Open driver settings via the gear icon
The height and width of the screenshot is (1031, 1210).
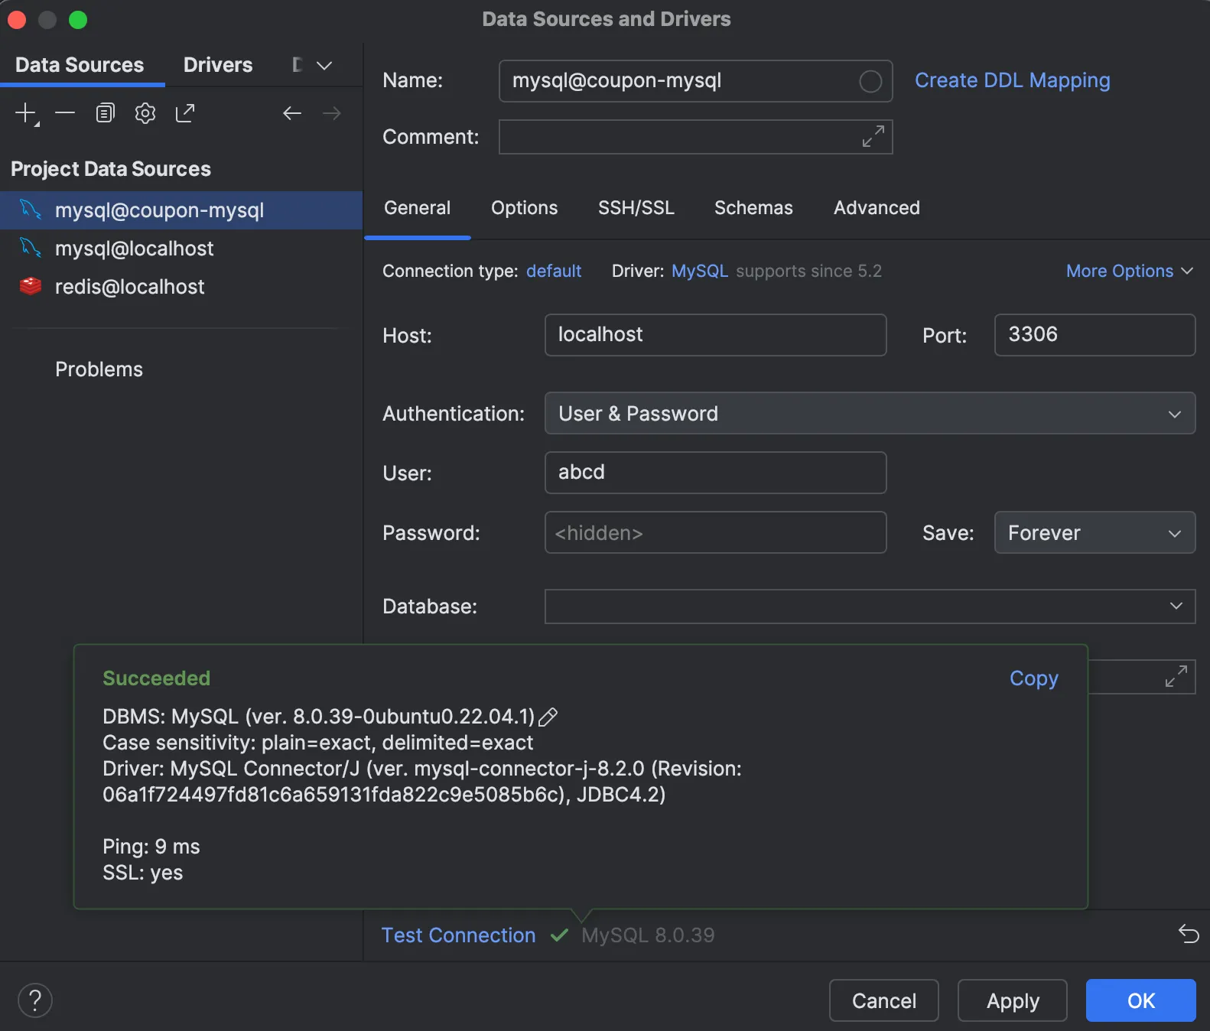pos(145,113)
